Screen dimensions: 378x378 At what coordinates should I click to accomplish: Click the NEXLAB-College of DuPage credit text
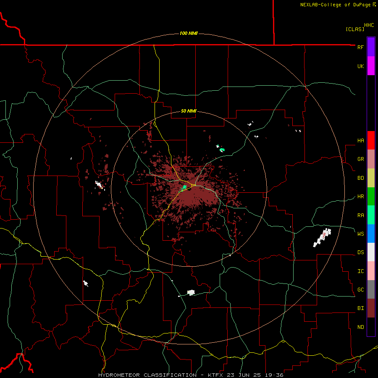pos(336,5)
